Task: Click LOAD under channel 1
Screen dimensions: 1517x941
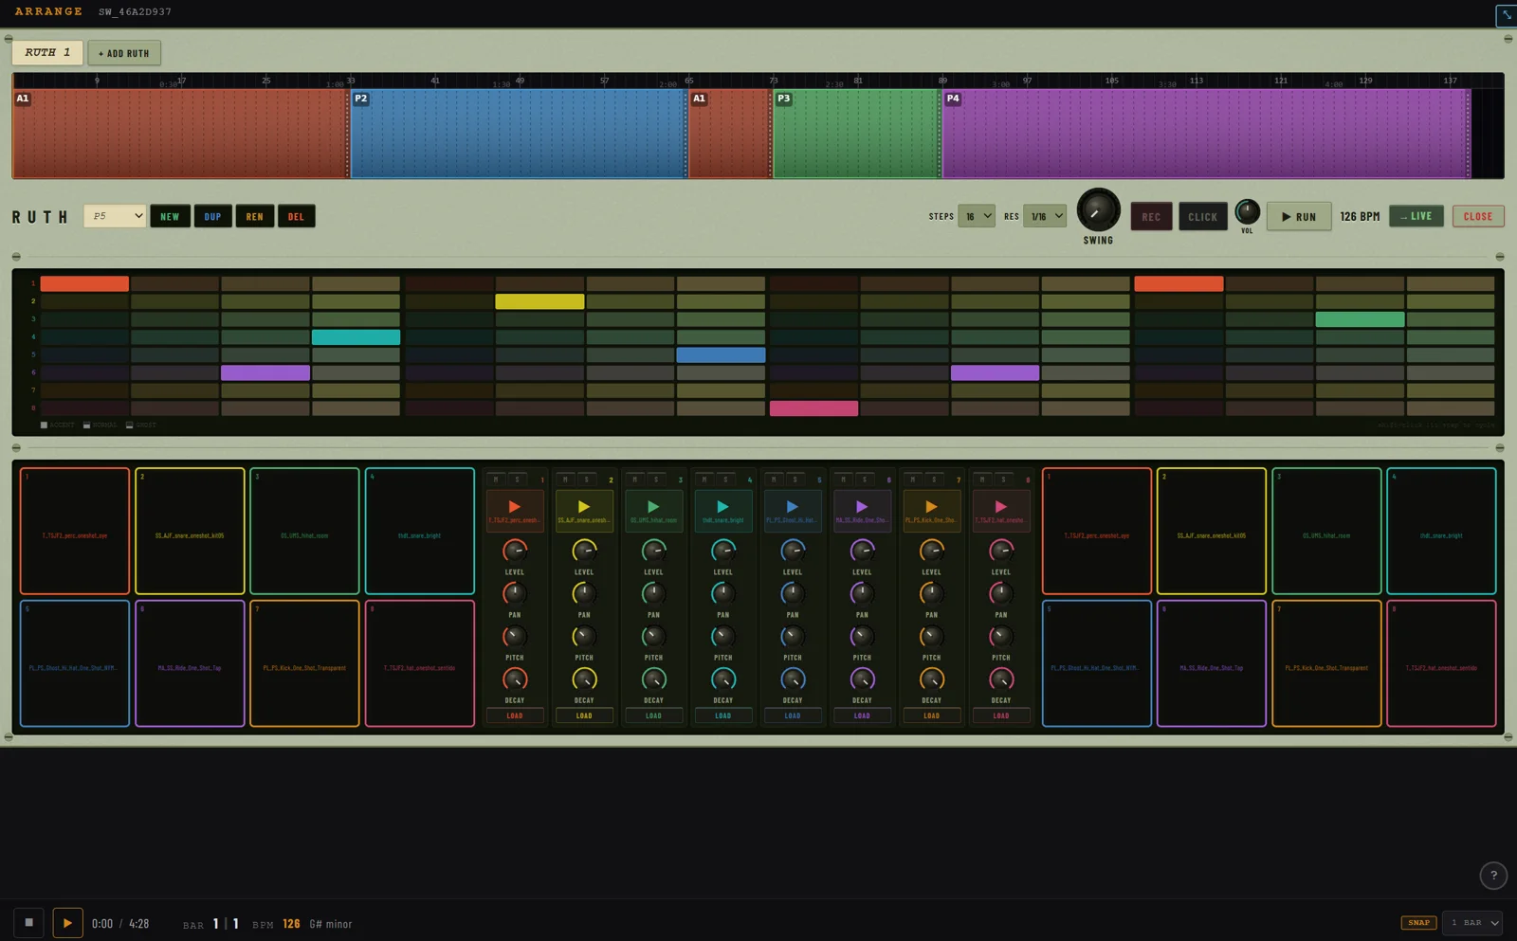Action: coord(515,715)
